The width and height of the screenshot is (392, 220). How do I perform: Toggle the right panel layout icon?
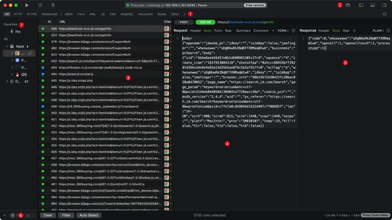384,5
